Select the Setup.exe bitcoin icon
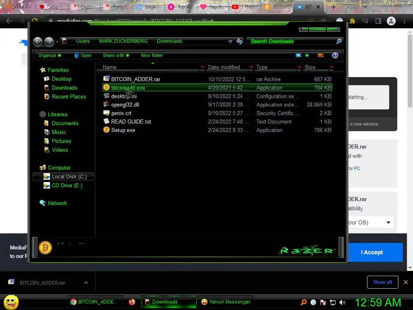Screen dimensions: 413x310 (106, 130)
